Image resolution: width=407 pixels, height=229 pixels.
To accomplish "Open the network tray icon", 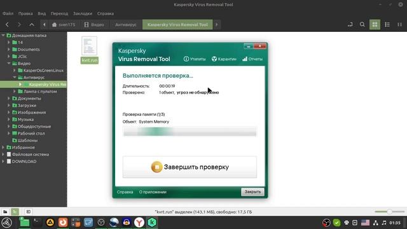I will click(x=376, y=223).
